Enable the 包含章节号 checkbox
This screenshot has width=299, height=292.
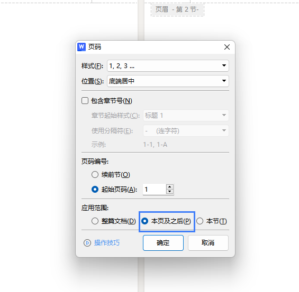tap(85, 101)
